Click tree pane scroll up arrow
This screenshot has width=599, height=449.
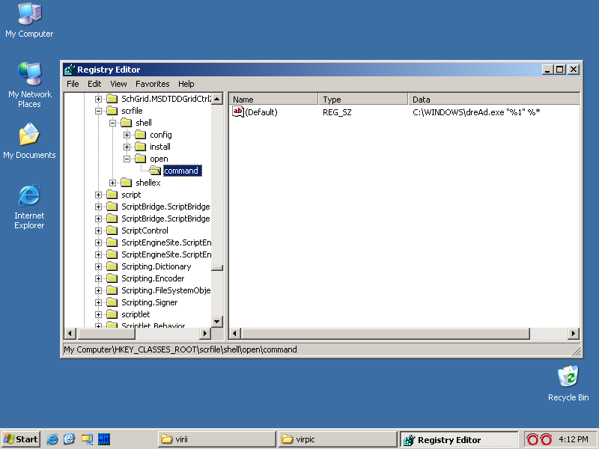217,99
